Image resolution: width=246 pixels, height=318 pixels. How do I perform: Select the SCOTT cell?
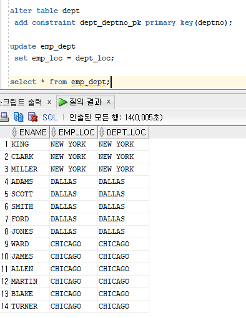pos(30,194)
